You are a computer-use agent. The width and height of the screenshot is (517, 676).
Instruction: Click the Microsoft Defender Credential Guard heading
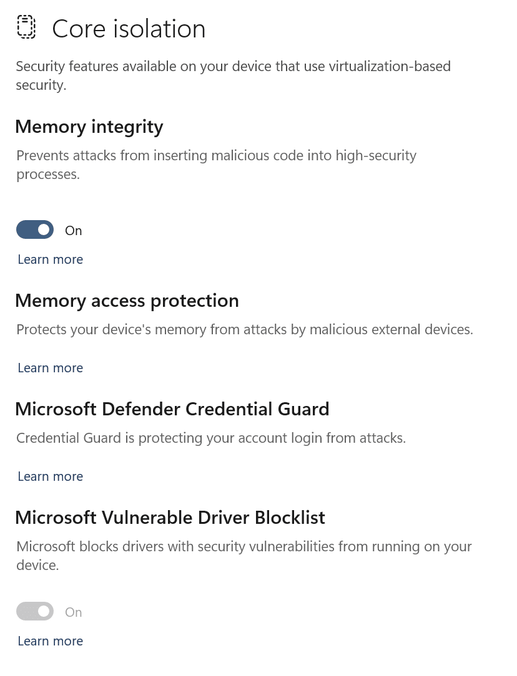[172, 409]
